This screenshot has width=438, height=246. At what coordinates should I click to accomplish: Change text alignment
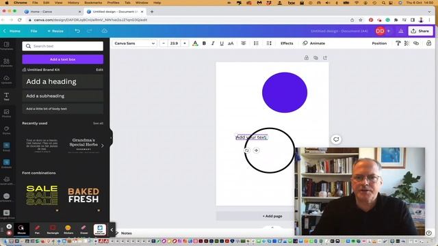tap(244, 43)
